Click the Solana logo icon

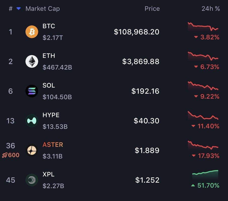click(32, 91)
